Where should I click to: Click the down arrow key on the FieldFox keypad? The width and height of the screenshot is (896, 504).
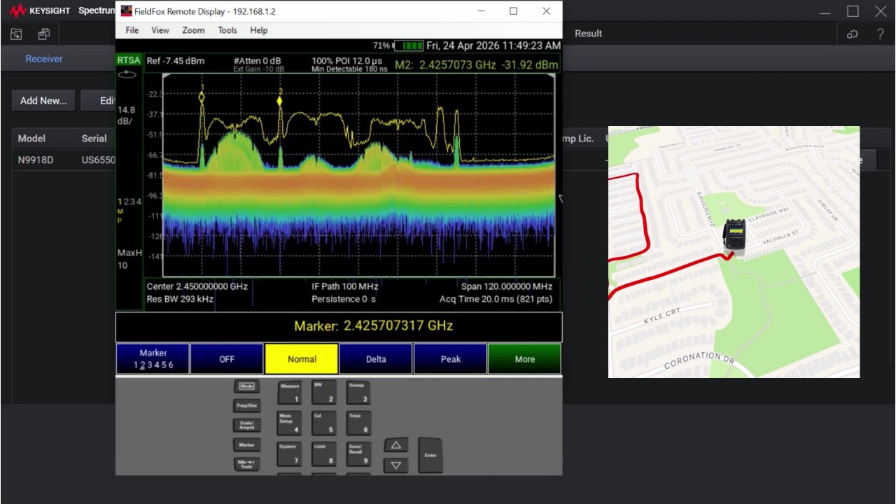[x=396, y=465]
